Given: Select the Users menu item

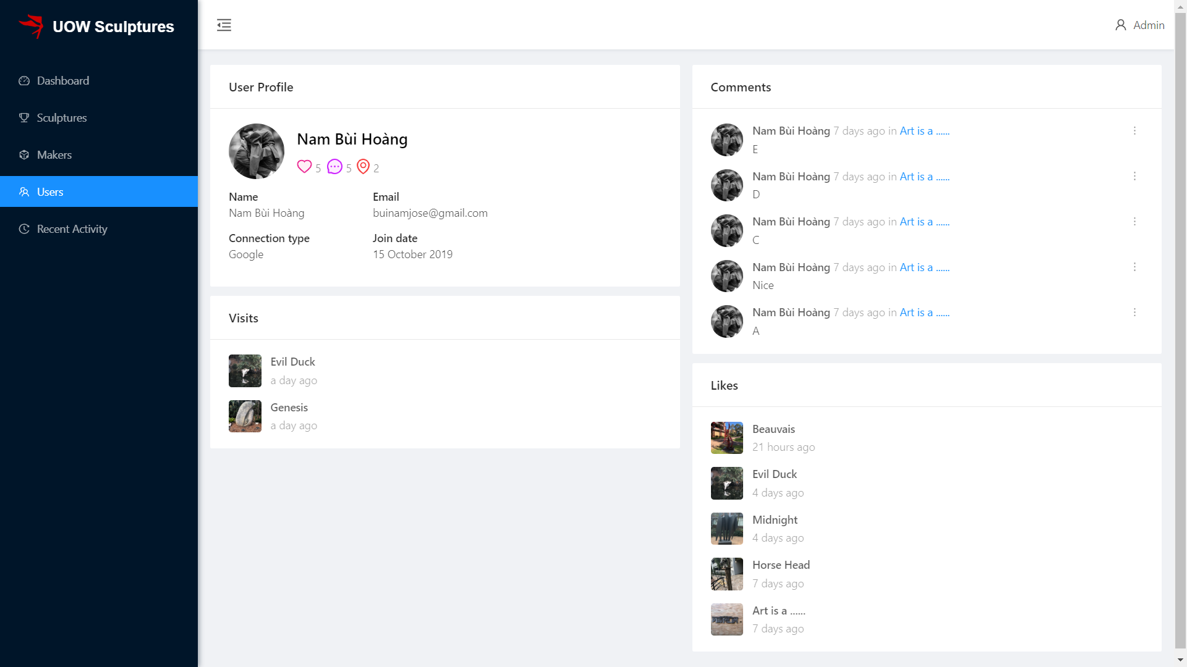Looking at the screenshot, I should tap(50, 192).
